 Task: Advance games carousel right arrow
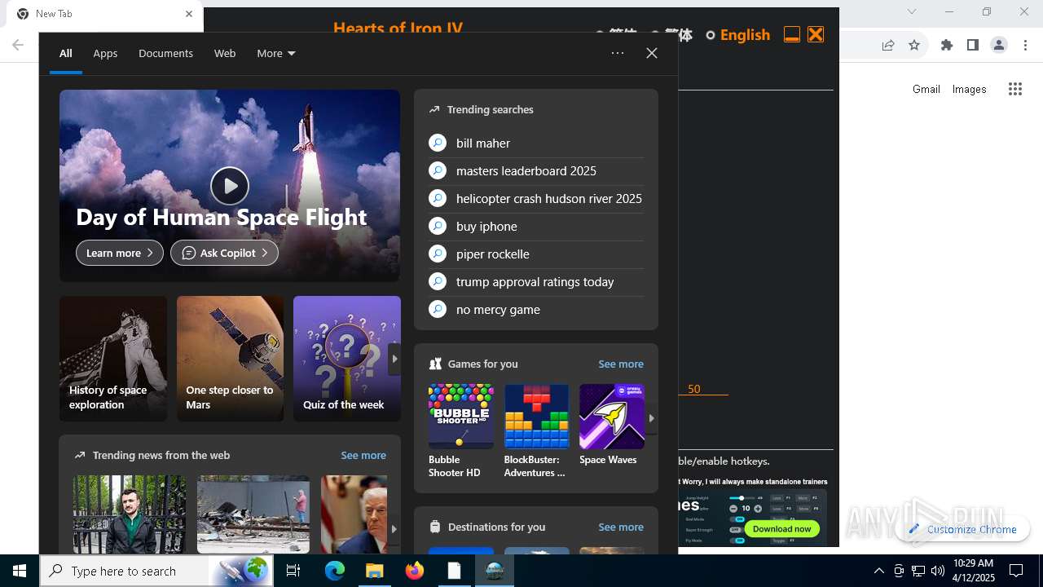coord(651,417)
